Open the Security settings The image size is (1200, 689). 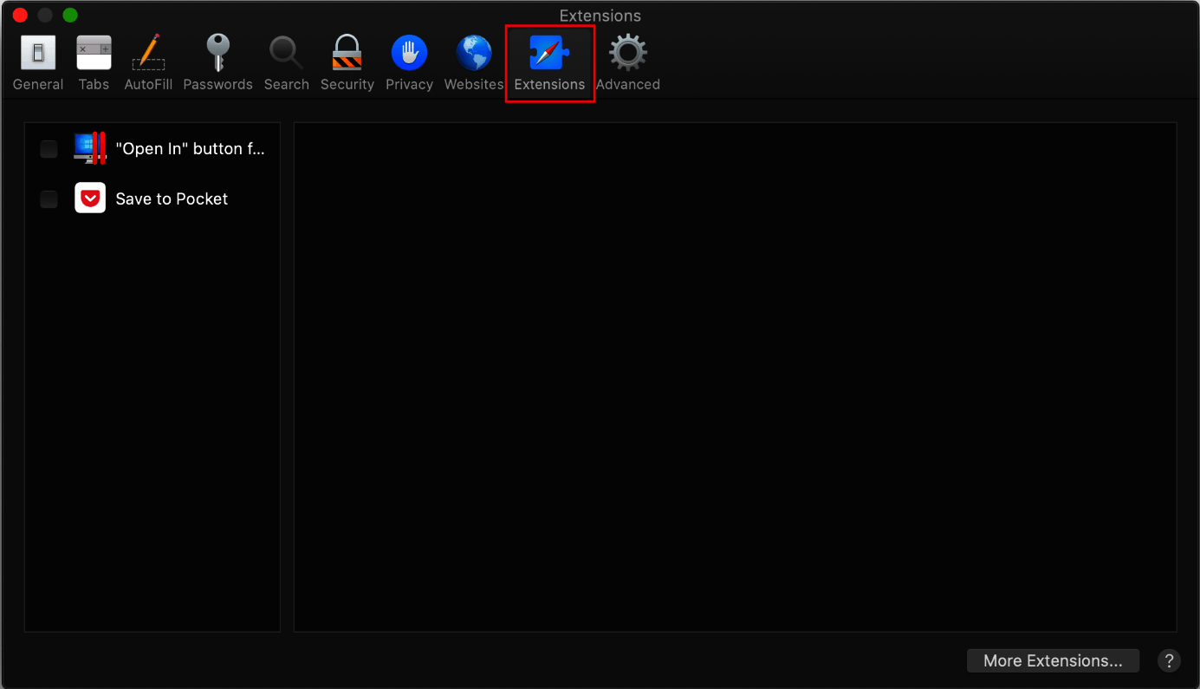tap(347, 61)
